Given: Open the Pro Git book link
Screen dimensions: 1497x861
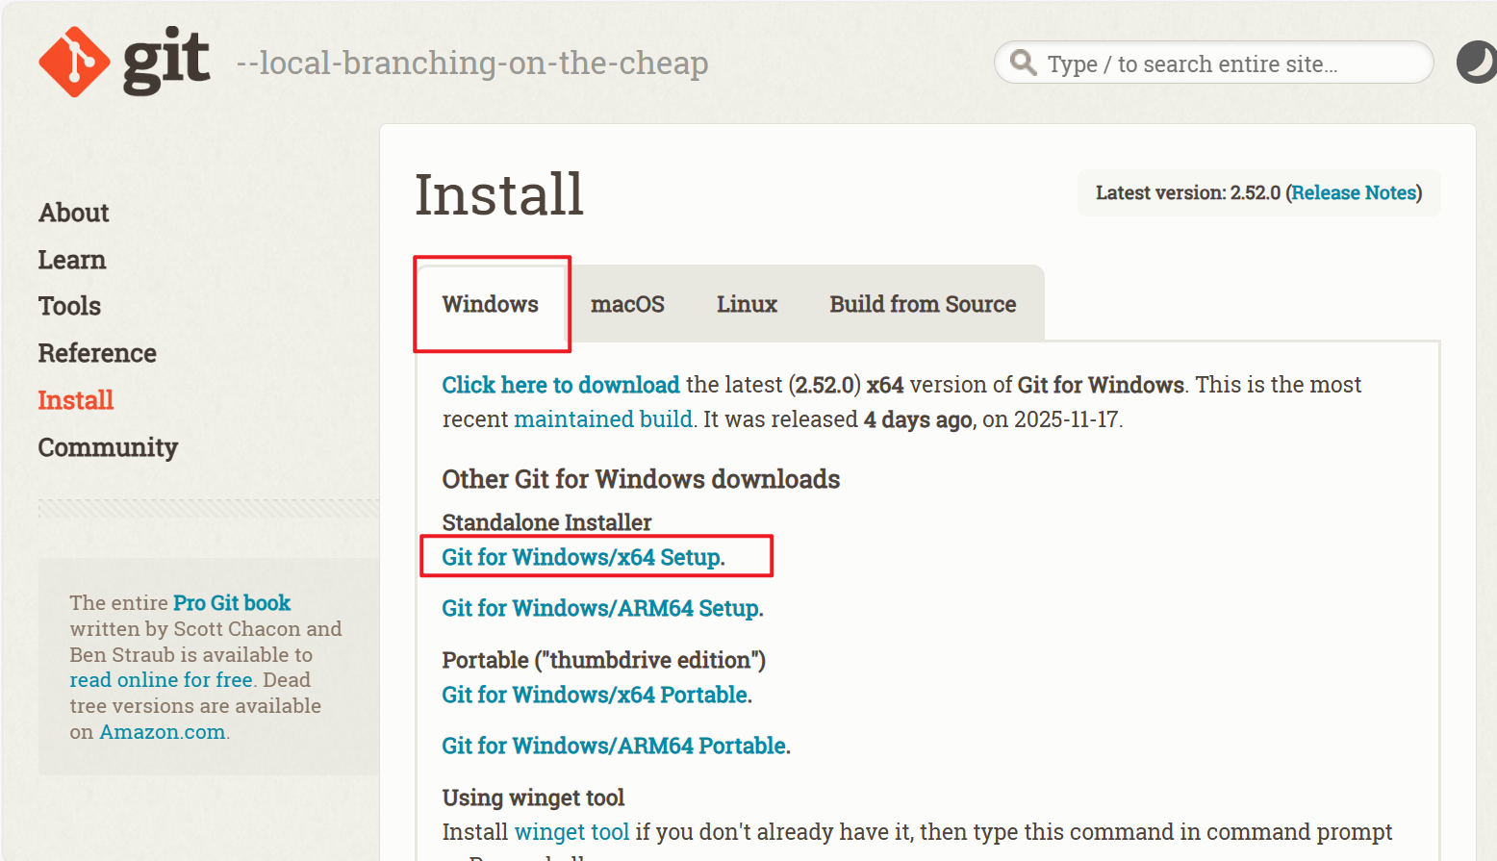Looking at the screenshot, I should point(232,603).
